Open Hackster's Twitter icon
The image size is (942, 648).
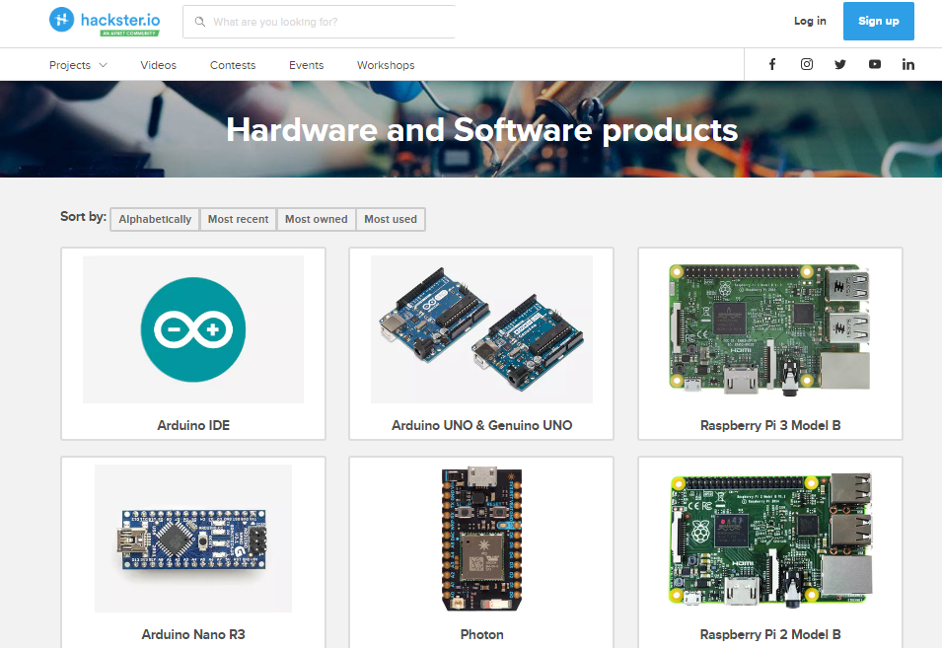(840, 64)
